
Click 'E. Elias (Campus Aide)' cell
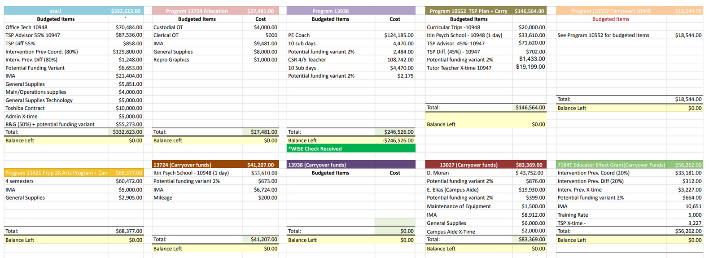pyautogui.click(x=468, y=190)
